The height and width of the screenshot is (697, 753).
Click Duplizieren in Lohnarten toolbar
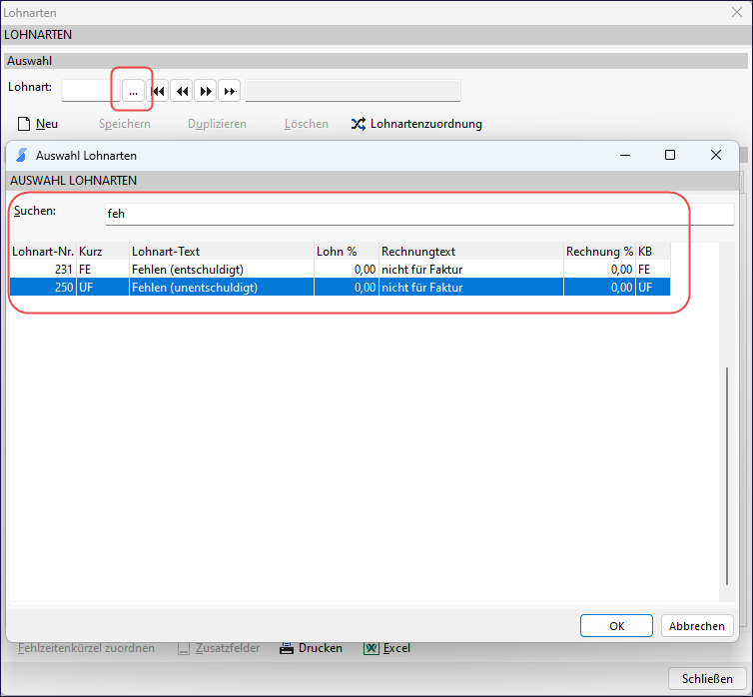tap(217, 124)
